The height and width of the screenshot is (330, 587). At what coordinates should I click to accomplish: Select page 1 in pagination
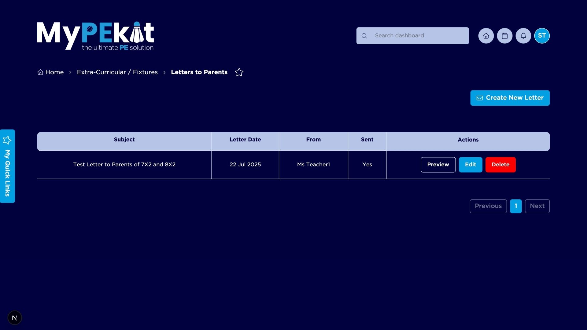[x=515, y=206]
